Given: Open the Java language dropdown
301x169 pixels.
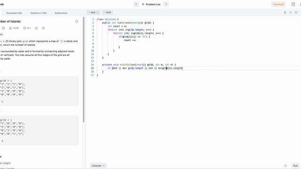Looking at the screenshot, I should coord(93,12).
